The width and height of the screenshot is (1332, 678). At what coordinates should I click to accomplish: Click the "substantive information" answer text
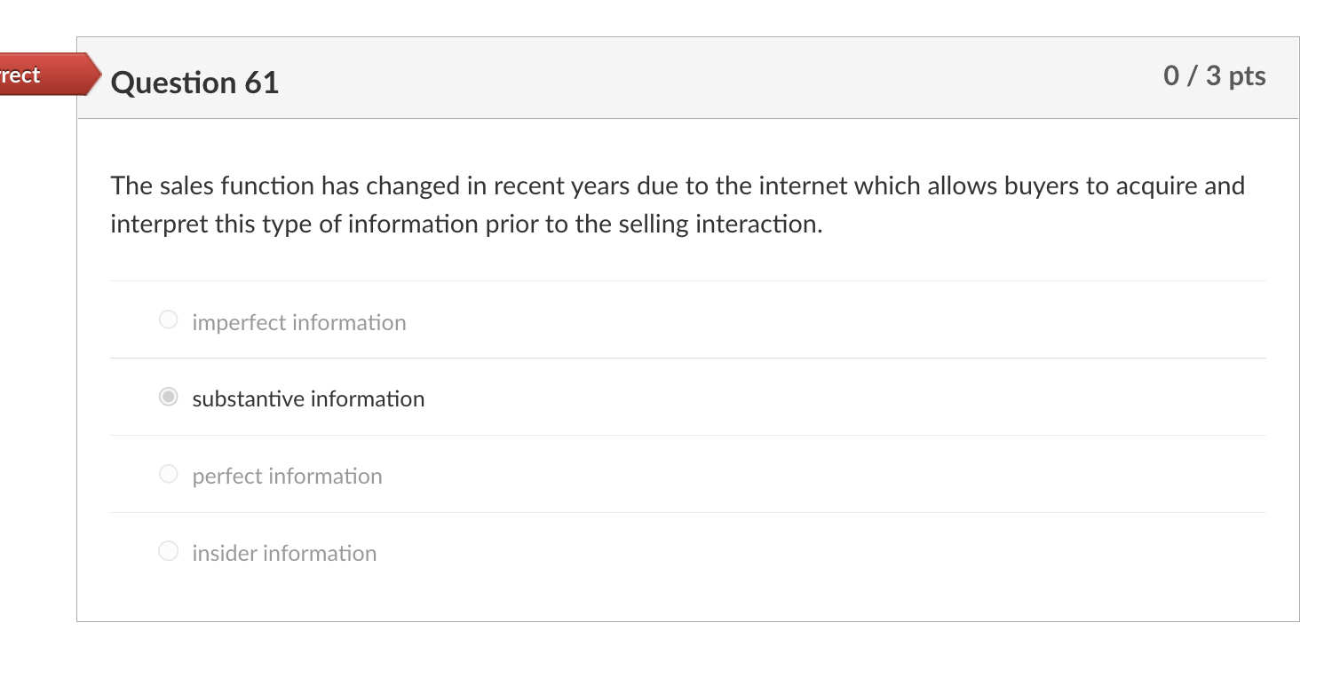(308, 399)
